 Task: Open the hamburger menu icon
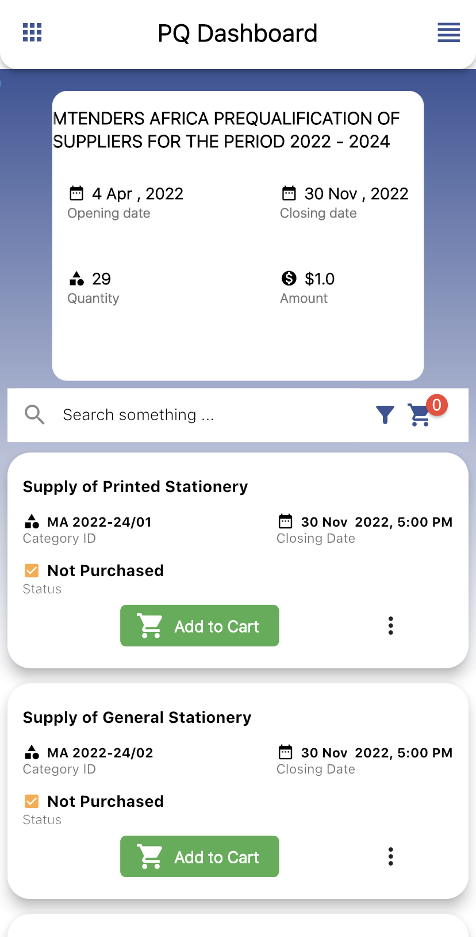[448, 33]
